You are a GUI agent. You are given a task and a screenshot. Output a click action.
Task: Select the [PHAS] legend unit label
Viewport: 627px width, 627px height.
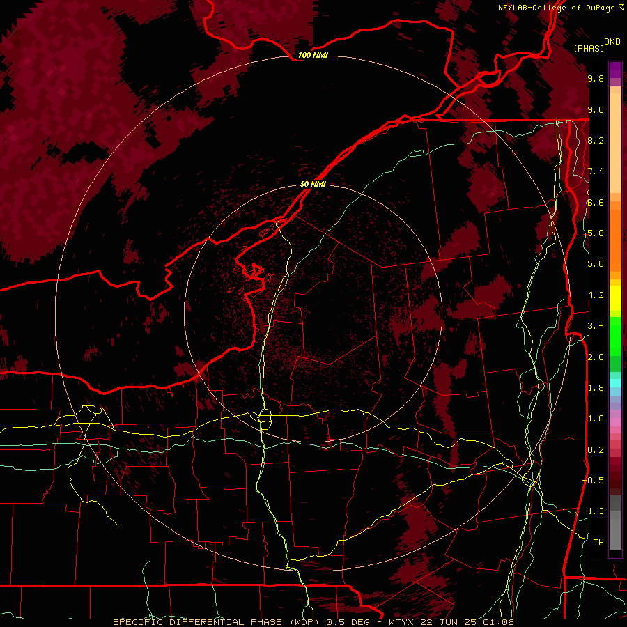click(589, 48)
